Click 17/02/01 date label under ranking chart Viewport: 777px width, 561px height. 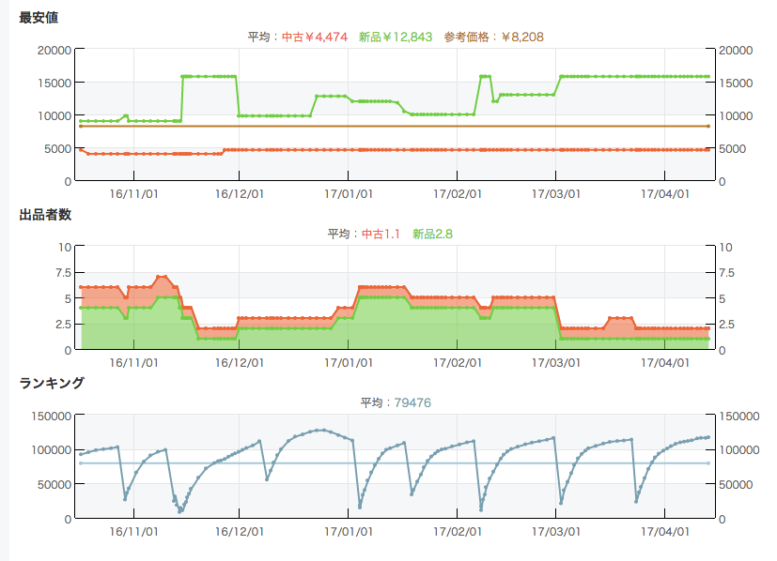pos(458,531)
